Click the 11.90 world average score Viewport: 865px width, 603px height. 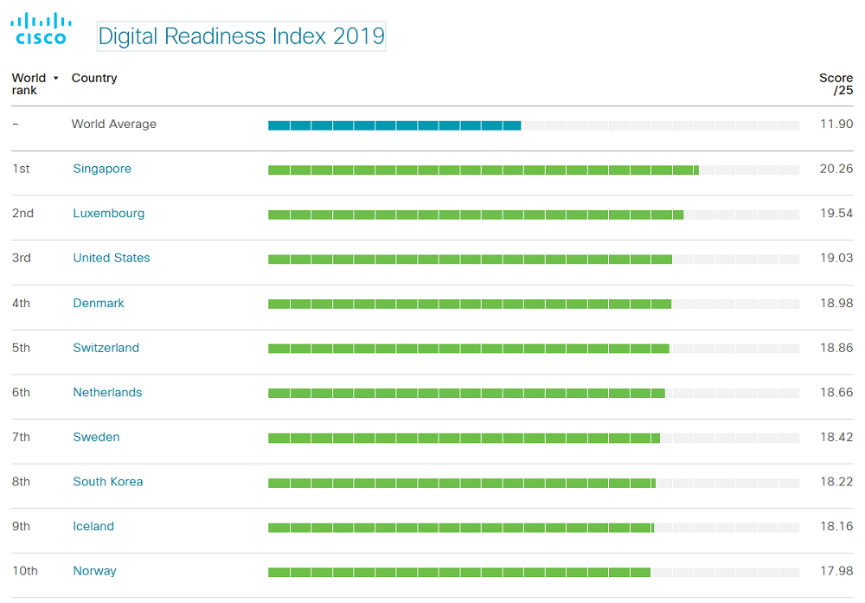(x=836, y=124)
